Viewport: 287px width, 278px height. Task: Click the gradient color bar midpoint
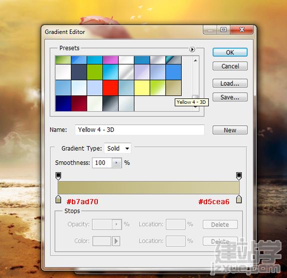tap(148, 188)
